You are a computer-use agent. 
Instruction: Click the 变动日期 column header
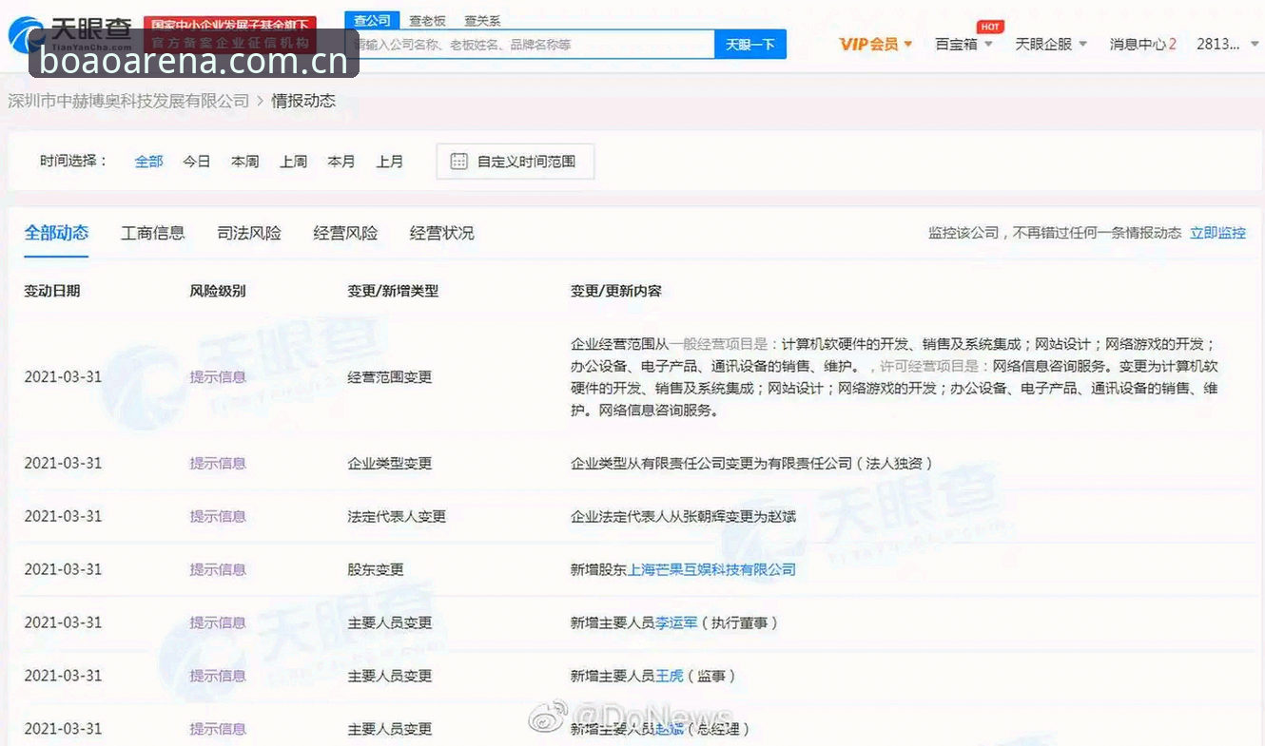[x=52, y=291]
